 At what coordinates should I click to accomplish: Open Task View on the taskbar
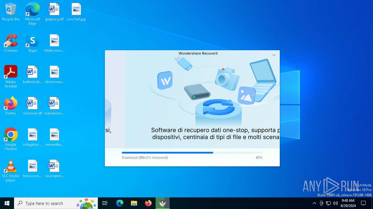click(105, 203)
